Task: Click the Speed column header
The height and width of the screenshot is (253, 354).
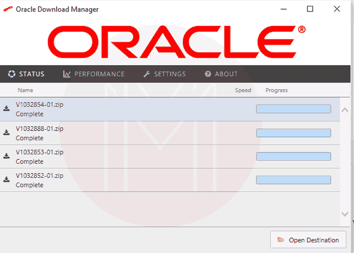Action: coord(243,90)
